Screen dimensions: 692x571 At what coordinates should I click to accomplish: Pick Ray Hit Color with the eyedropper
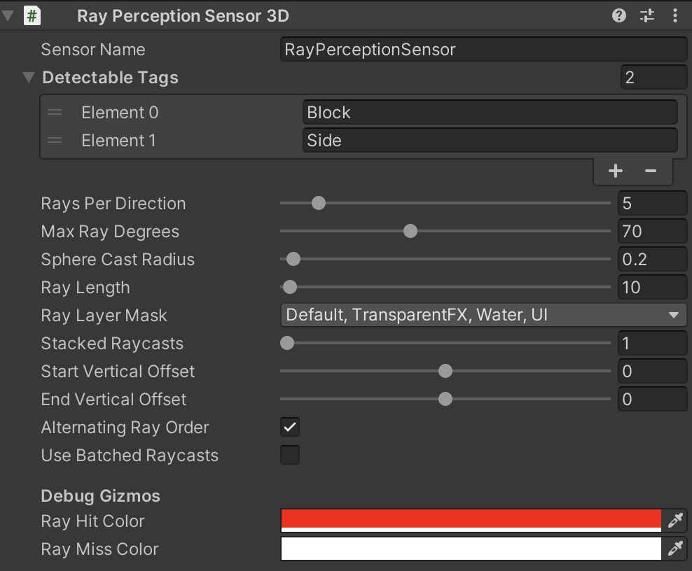pyautogui.click(x=675, y=521)
